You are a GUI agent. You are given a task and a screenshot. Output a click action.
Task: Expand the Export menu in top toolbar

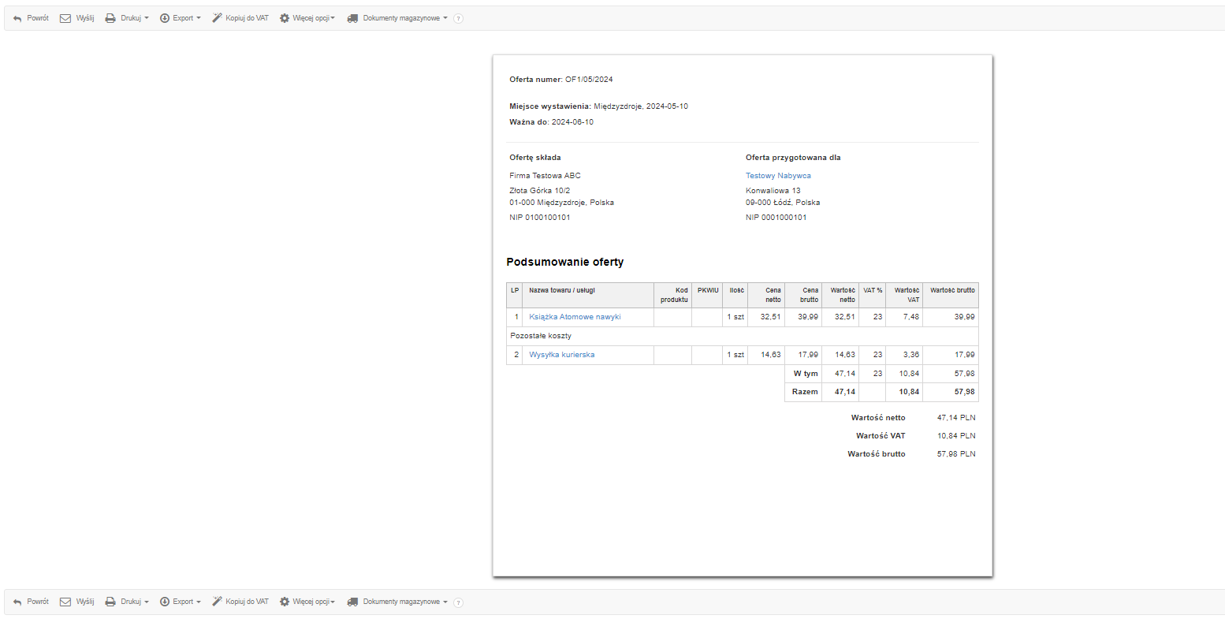pyautogui.click(x=180, y=18)
